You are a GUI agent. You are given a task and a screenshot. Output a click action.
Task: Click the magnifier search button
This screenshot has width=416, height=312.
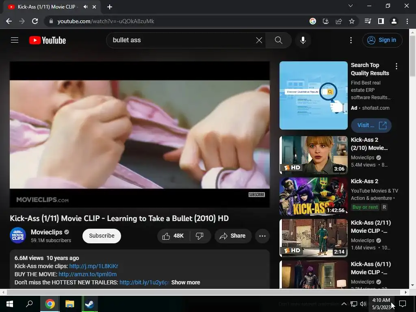pyautogui.click(x=278, y=40)
